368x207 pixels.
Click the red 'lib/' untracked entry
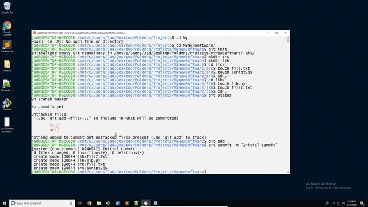54,126
